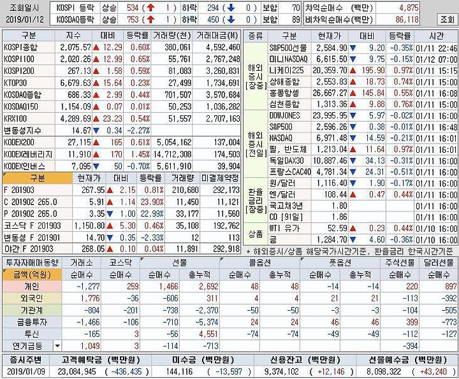Select the 선물 column group header
This screenshot has width=459, height=379.
179,262
